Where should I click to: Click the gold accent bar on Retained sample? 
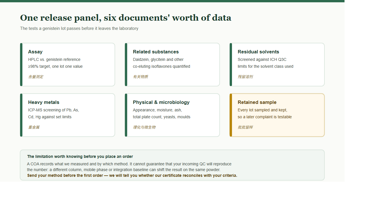(231, 115)
